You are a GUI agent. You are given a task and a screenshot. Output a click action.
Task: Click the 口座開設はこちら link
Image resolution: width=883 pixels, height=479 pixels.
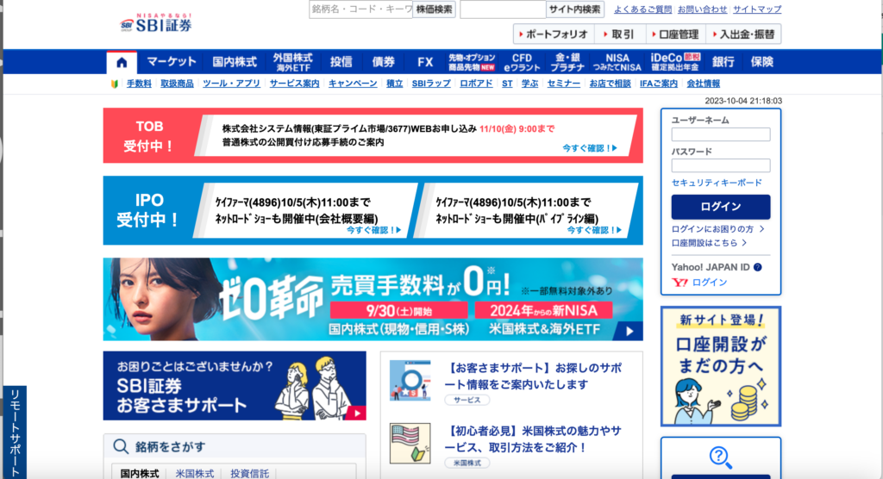click(709, 243)
